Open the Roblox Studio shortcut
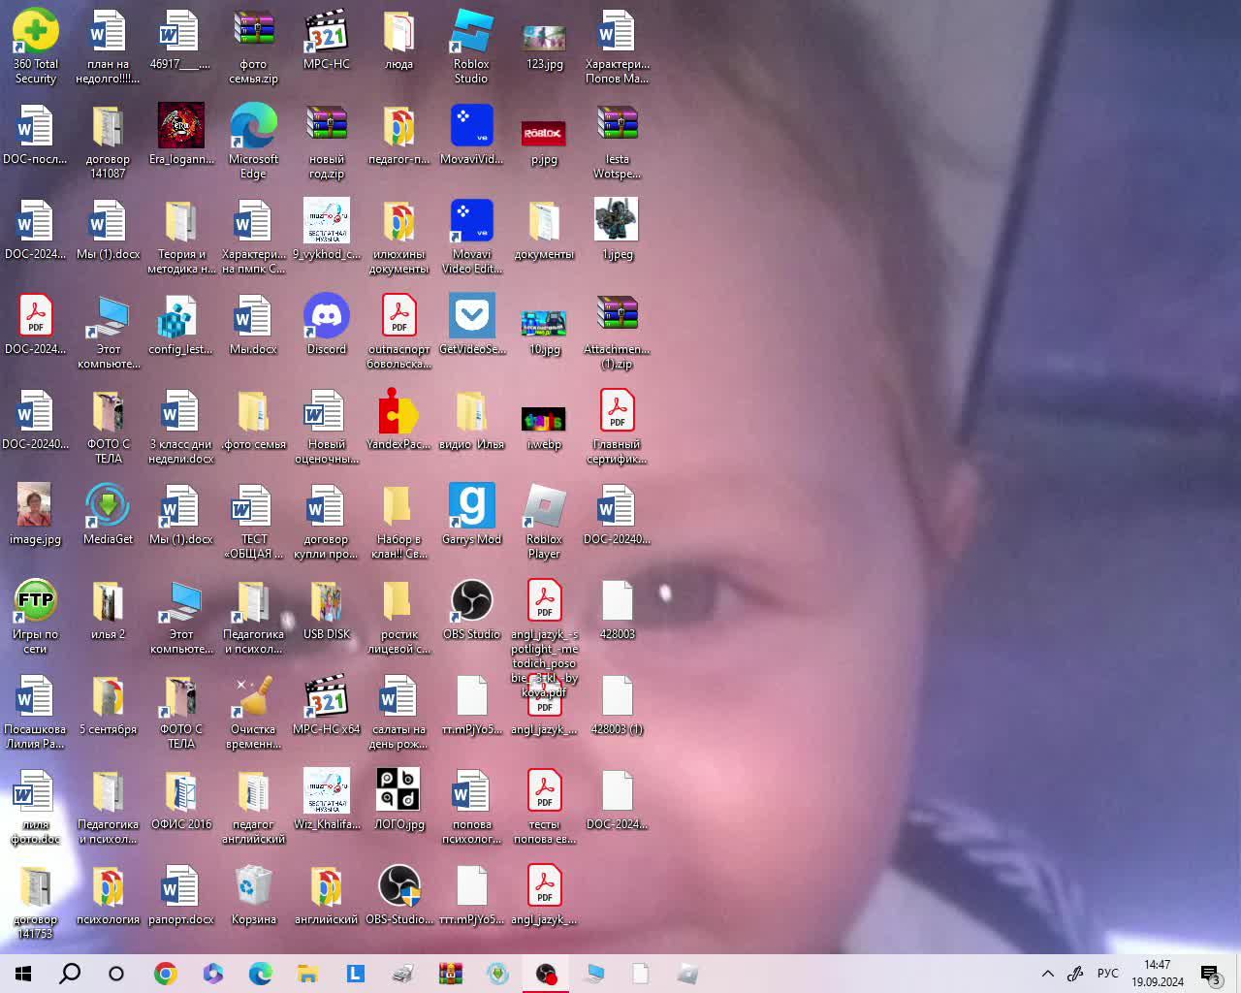The height and width of the screenshot is (993, 1241). (471, 46)
